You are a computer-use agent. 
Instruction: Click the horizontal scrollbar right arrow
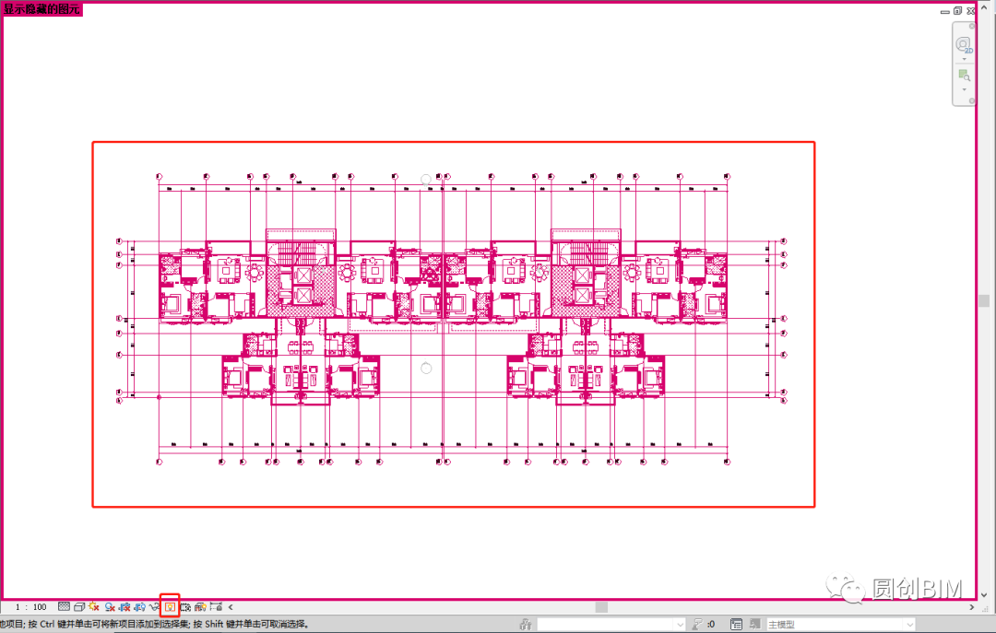971,607
